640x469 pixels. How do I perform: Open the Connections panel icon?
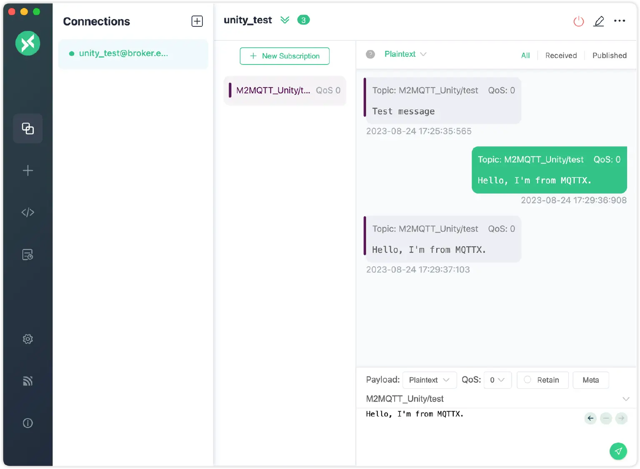[x=27, y=128]
